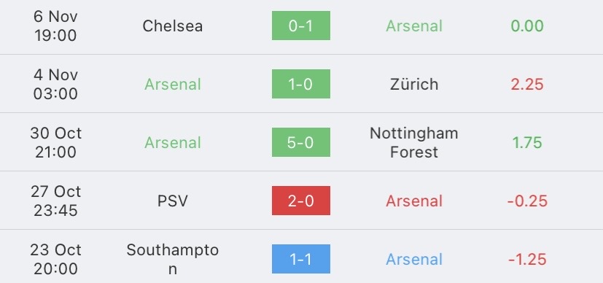Select the Southampton team name
603x283 pixels.
click(172, 259)
